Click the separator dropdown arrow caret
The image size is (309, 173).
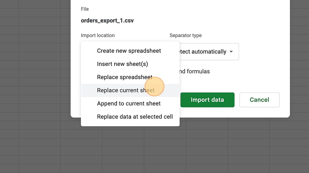(x=231, y=52)
